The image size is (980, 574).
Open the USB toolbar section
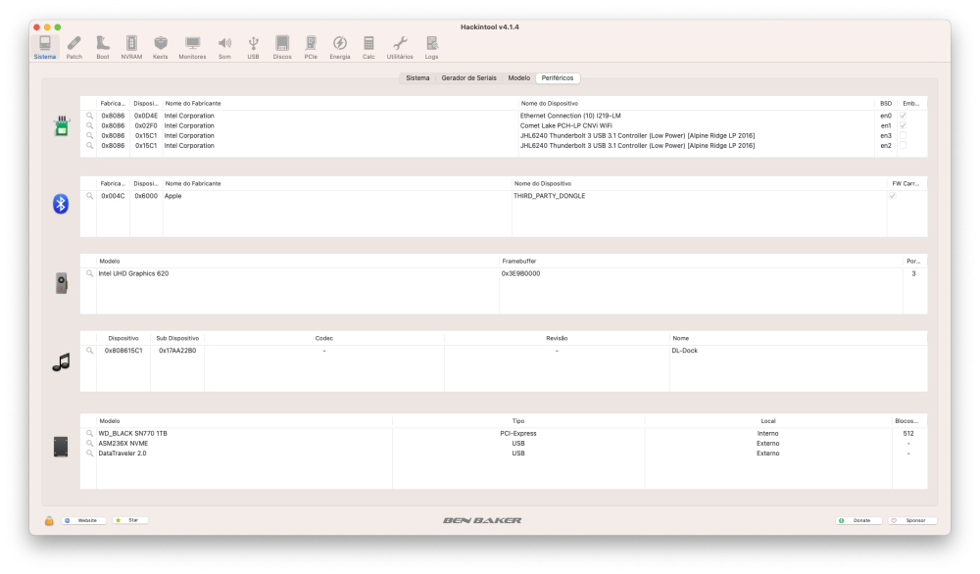[x=253, y=47]
